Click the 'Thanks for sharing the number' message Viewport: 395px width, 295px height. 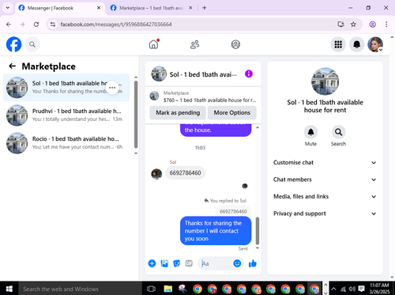click(216, 231)
